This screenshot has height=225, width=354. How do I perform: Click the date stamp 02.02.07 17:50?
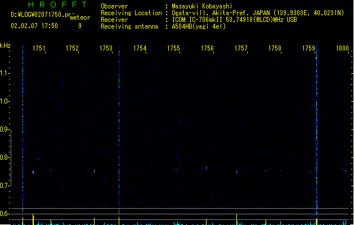[34, 26]
